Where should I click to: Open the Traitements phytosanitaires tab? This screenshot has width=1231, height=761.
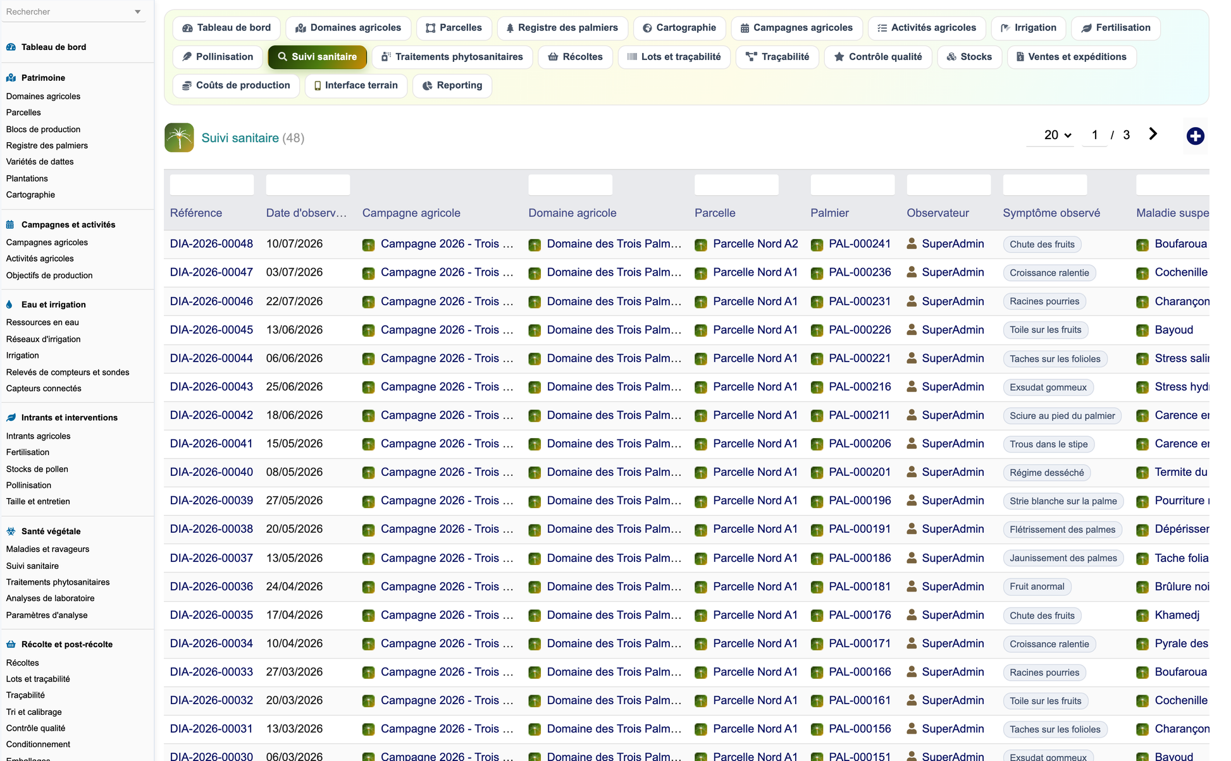click(x=452, y=57)
